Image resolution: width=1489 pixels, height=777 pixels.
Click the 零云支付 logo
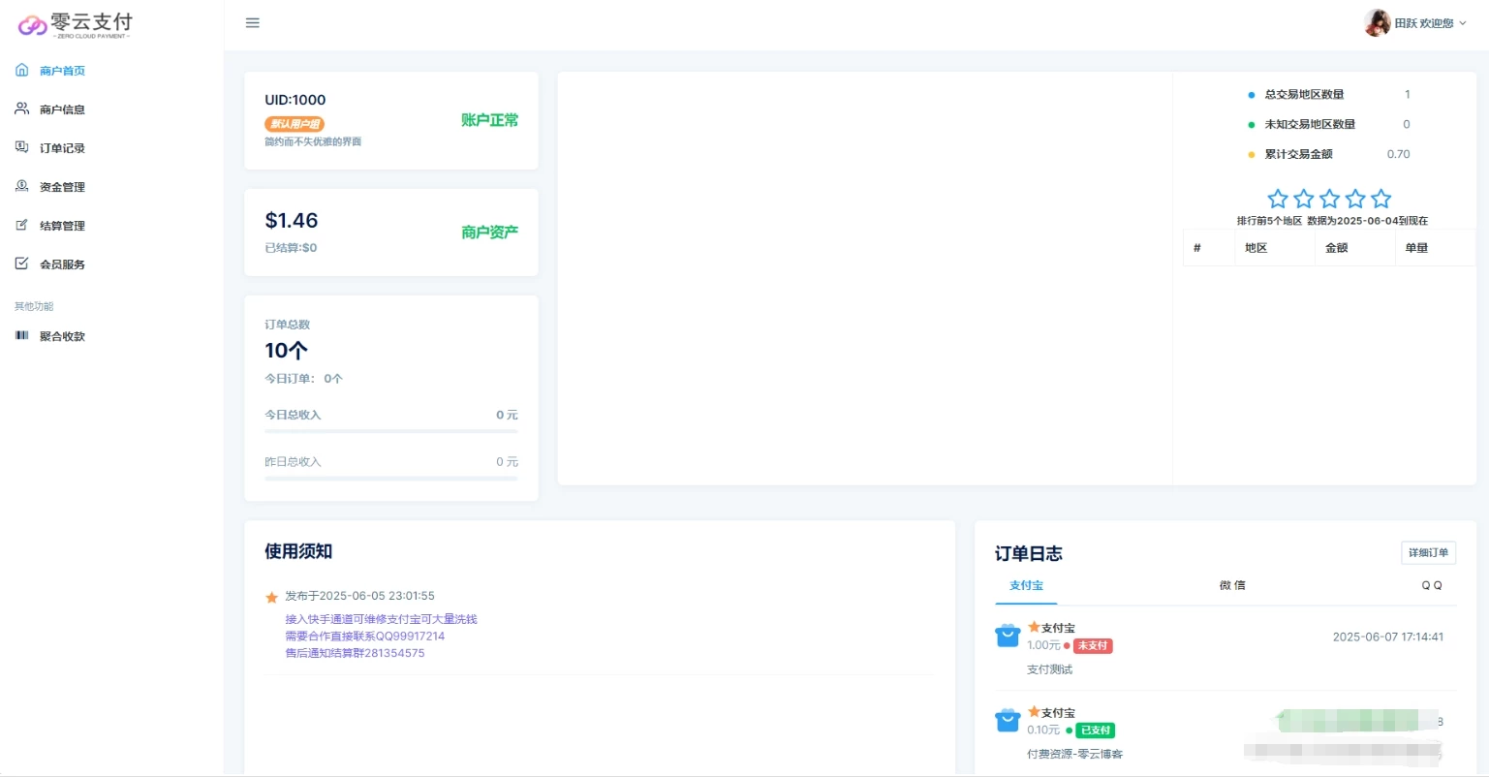[76, 25]
